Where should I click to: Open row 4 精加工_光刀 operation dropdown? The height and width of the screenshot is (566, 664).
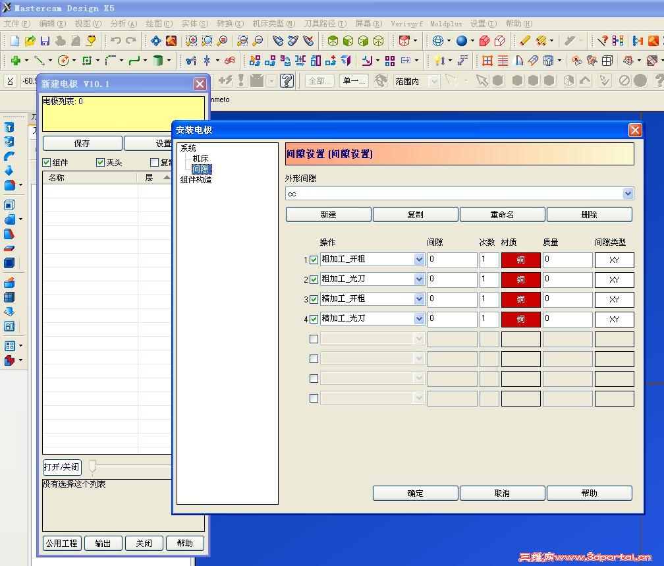pyautogui.click(x=419, y=319)
